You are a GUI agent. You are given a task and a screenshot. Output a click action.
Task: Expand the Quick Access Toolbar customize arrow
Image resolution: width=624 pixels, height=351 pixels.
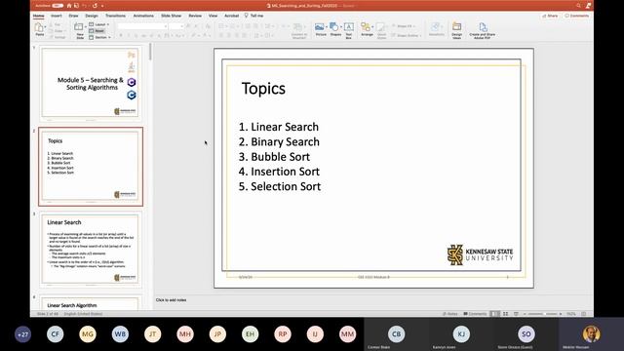102,6
